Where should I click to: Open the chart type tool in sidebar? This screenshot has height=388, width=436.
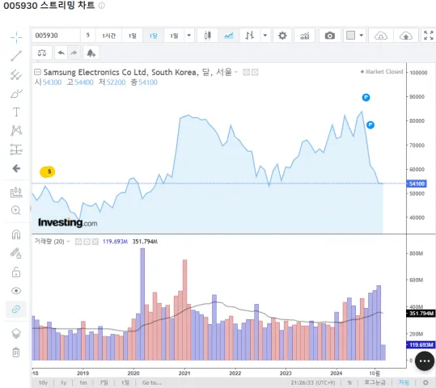16,192
